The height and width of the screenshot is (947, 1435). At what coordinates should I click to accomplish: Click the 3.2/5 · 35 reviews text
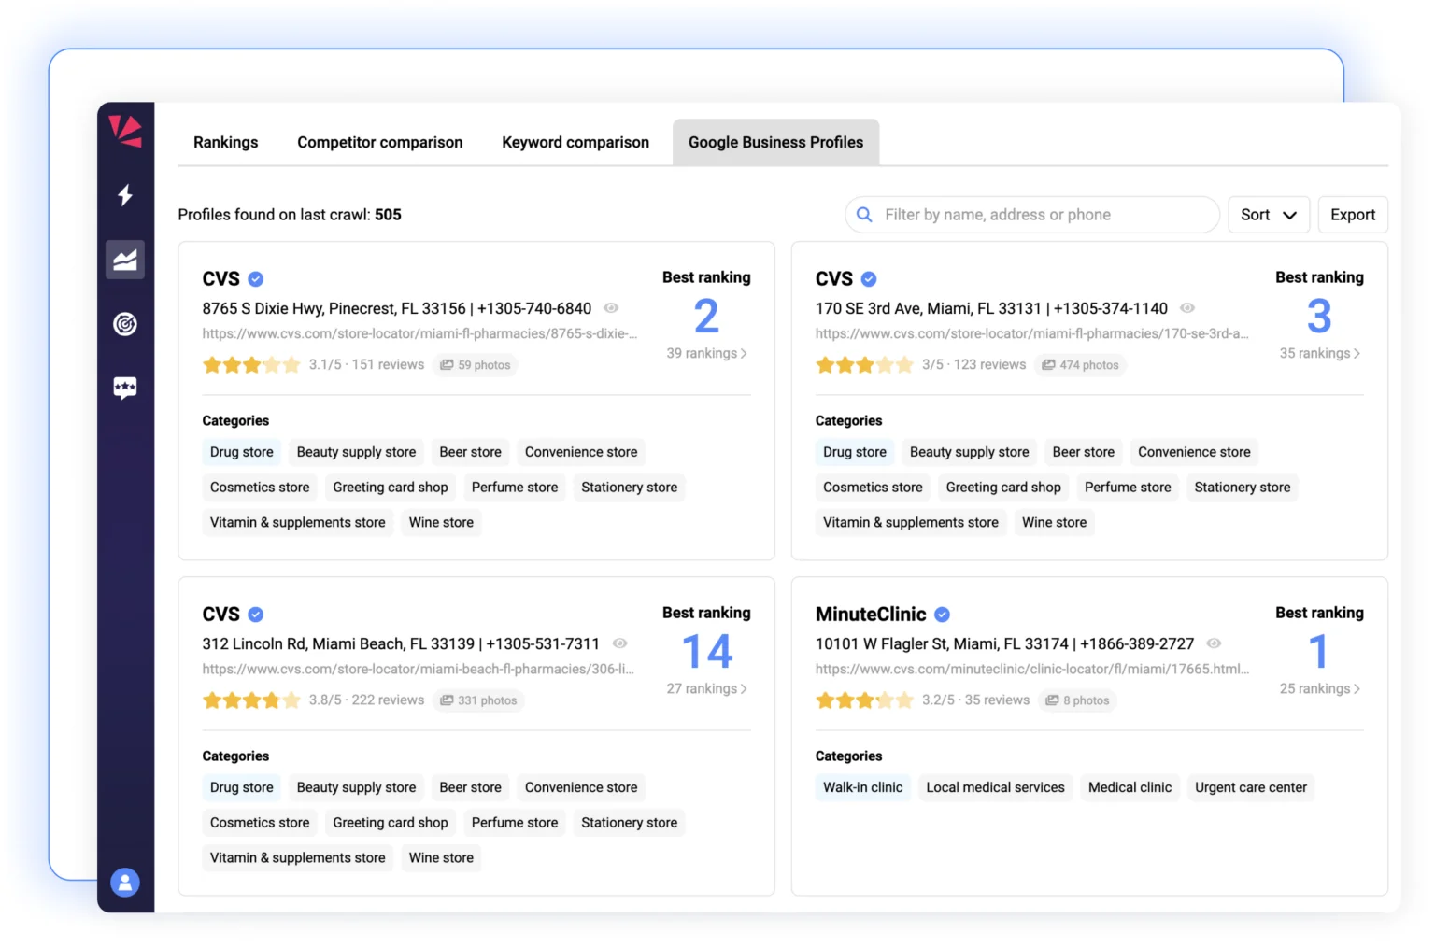(x=975, y=700)
